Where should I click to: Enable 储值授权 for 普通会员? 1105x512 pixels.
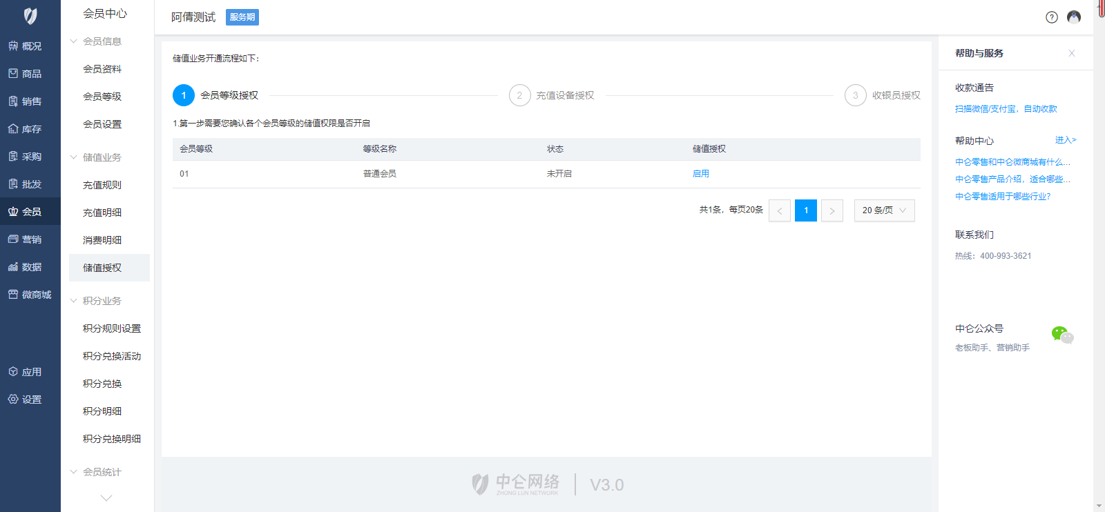coord(700,174)
